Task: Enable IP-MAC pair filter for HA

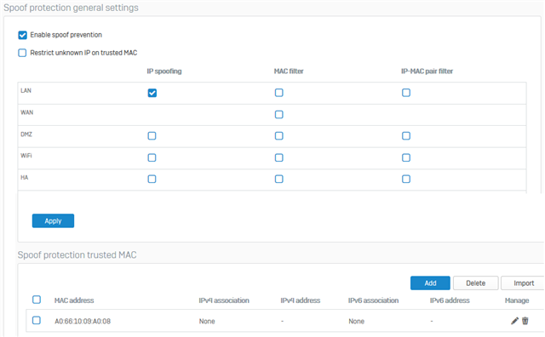Action: pyautogui.click(x=406, y=179)
